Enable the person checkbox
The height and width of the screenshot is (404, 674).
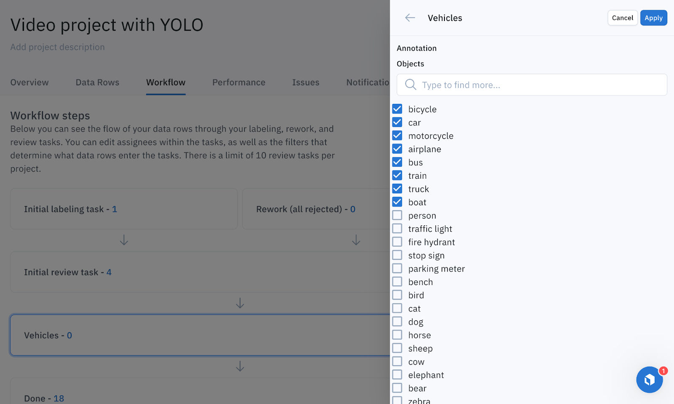point(397,216)
